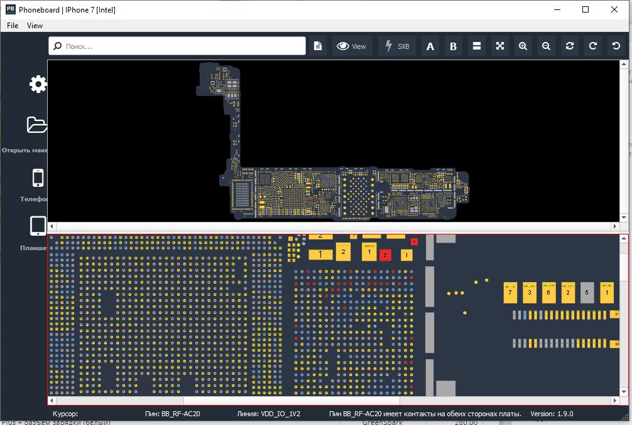Click the bottom pane horizontal scrollbar thumb
632x425 pixels.
click(x=292, y=401)
